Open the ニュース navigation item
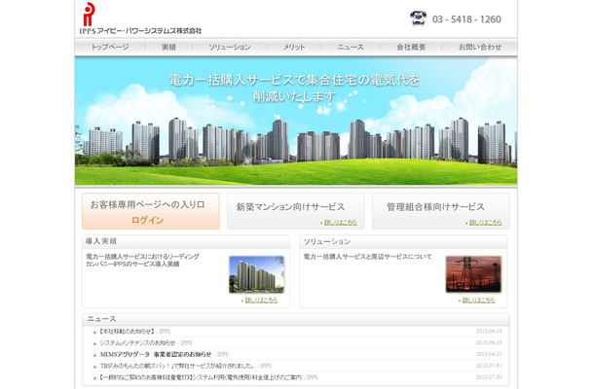The width and height of the screenshot is (594, 389). click(x=351, y=47)
